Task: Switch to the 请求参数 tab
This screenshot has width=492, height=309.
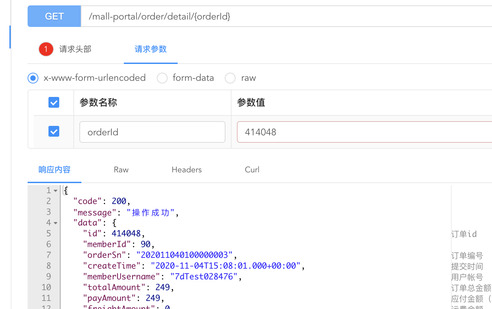Action: click(151, 49)
